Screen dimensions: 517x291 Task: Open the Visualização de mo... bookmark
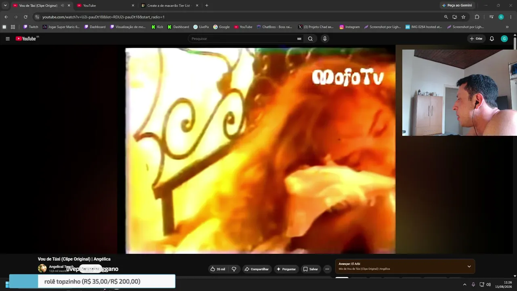tap(128, 27)
